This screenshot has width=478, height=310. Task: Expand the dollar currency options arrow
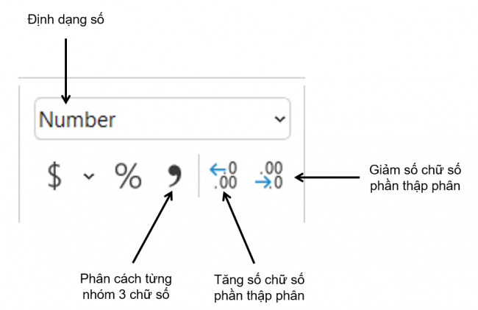[88, 177]
